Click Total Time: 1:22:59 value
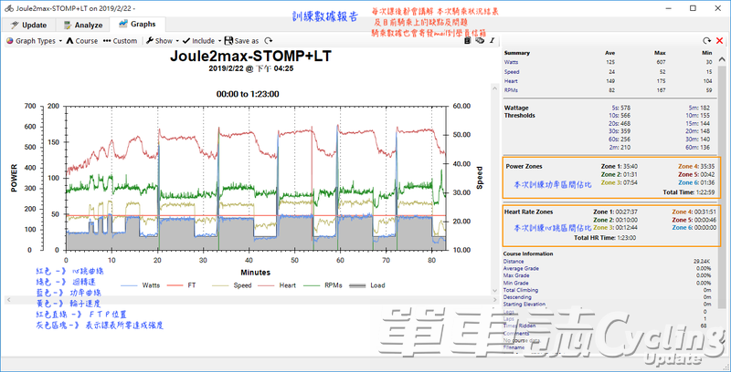This screenshot has width=731, height=372. point(690,192)
